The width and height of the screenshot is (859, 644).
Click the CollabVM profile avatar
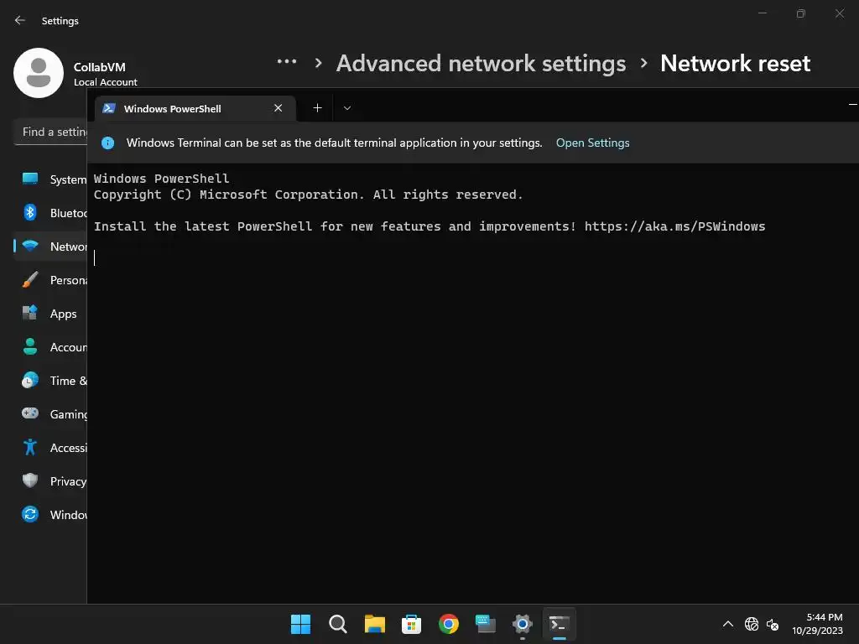[39, 73]
